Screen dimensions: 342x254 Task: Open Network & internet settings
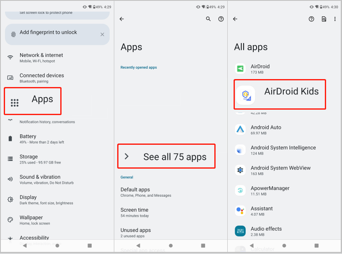click(x=41, y=58)
